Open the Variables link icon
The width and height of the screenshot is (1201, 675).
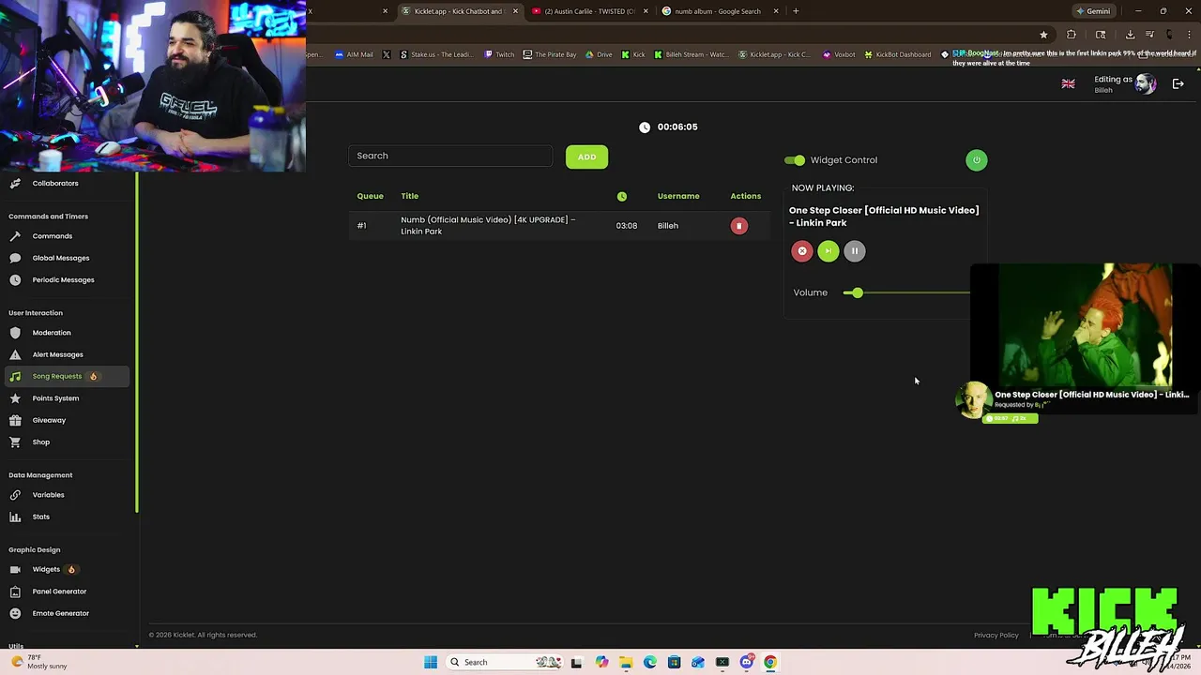(15, 495)
